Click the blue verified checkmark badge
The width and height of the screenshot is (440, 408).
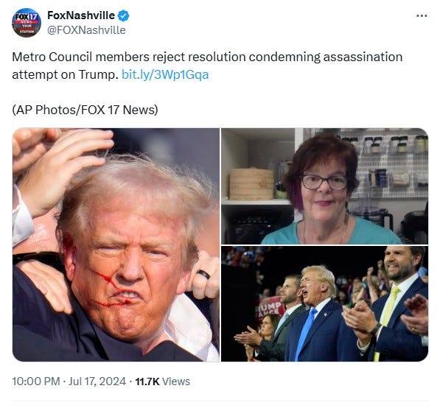[x=123, y=15]
